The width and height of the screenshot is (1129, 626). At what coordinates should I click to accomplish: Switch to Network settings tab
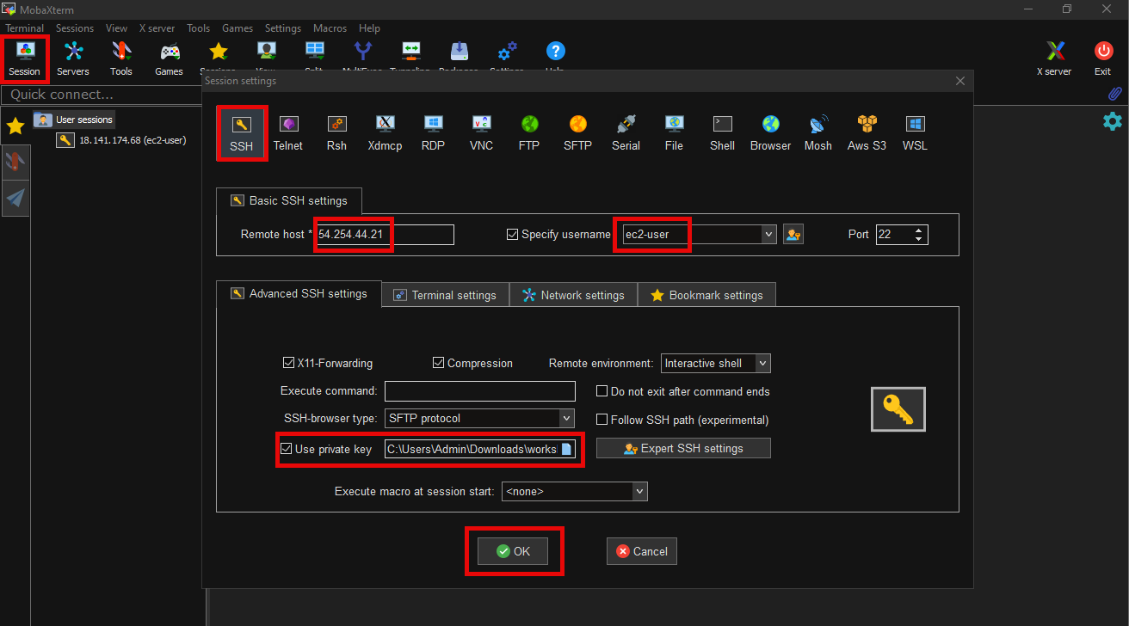click(x=573, y=295)
